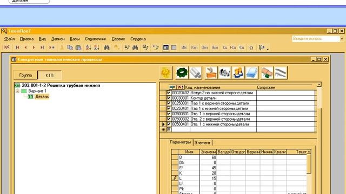Open the Вид menu
The width and height of the screenshot is (346, 194).
pos(42,39)
